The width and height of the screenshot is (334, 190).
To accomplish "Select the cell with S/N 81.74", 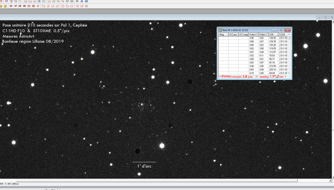I will click(273, 63).
